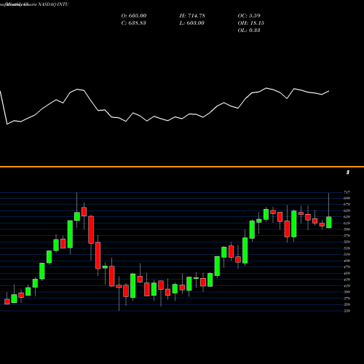The image size is (364, 364).
Task: Click the 679 price axis label
Action: [x=347, y=205]
